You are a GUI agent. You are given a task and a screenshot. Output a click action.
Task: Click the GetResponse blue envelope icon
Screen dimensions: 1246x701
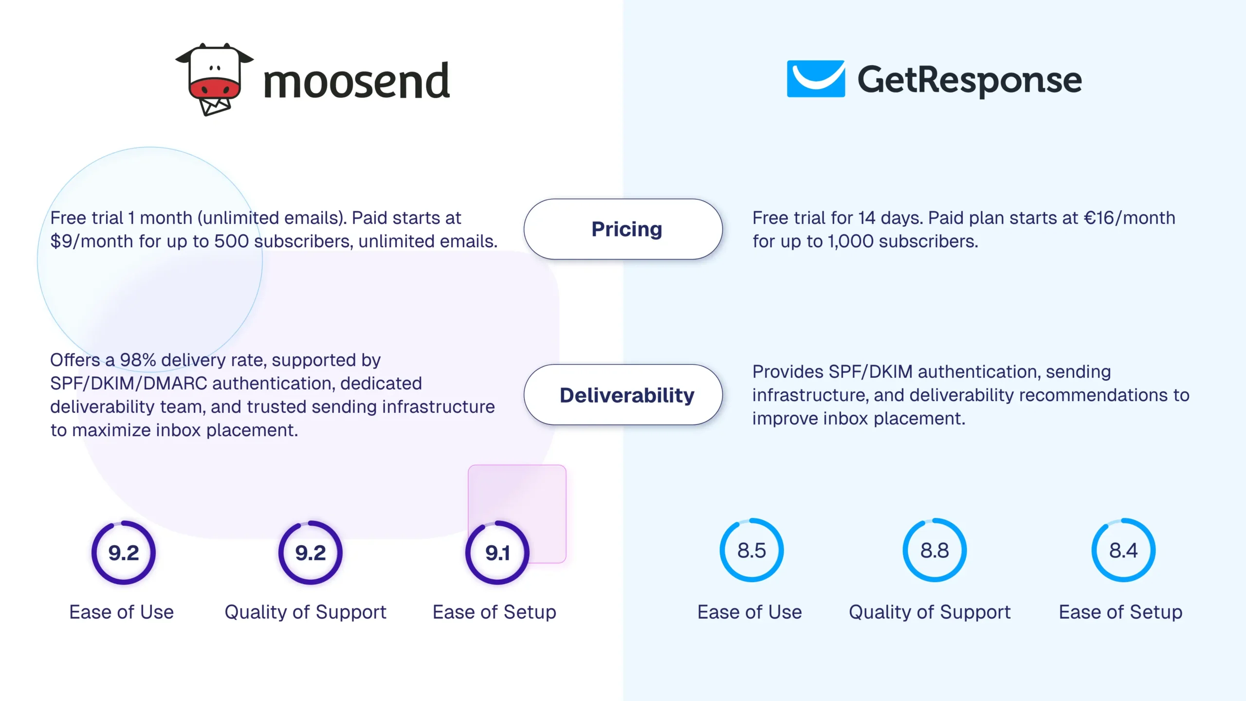816,79
